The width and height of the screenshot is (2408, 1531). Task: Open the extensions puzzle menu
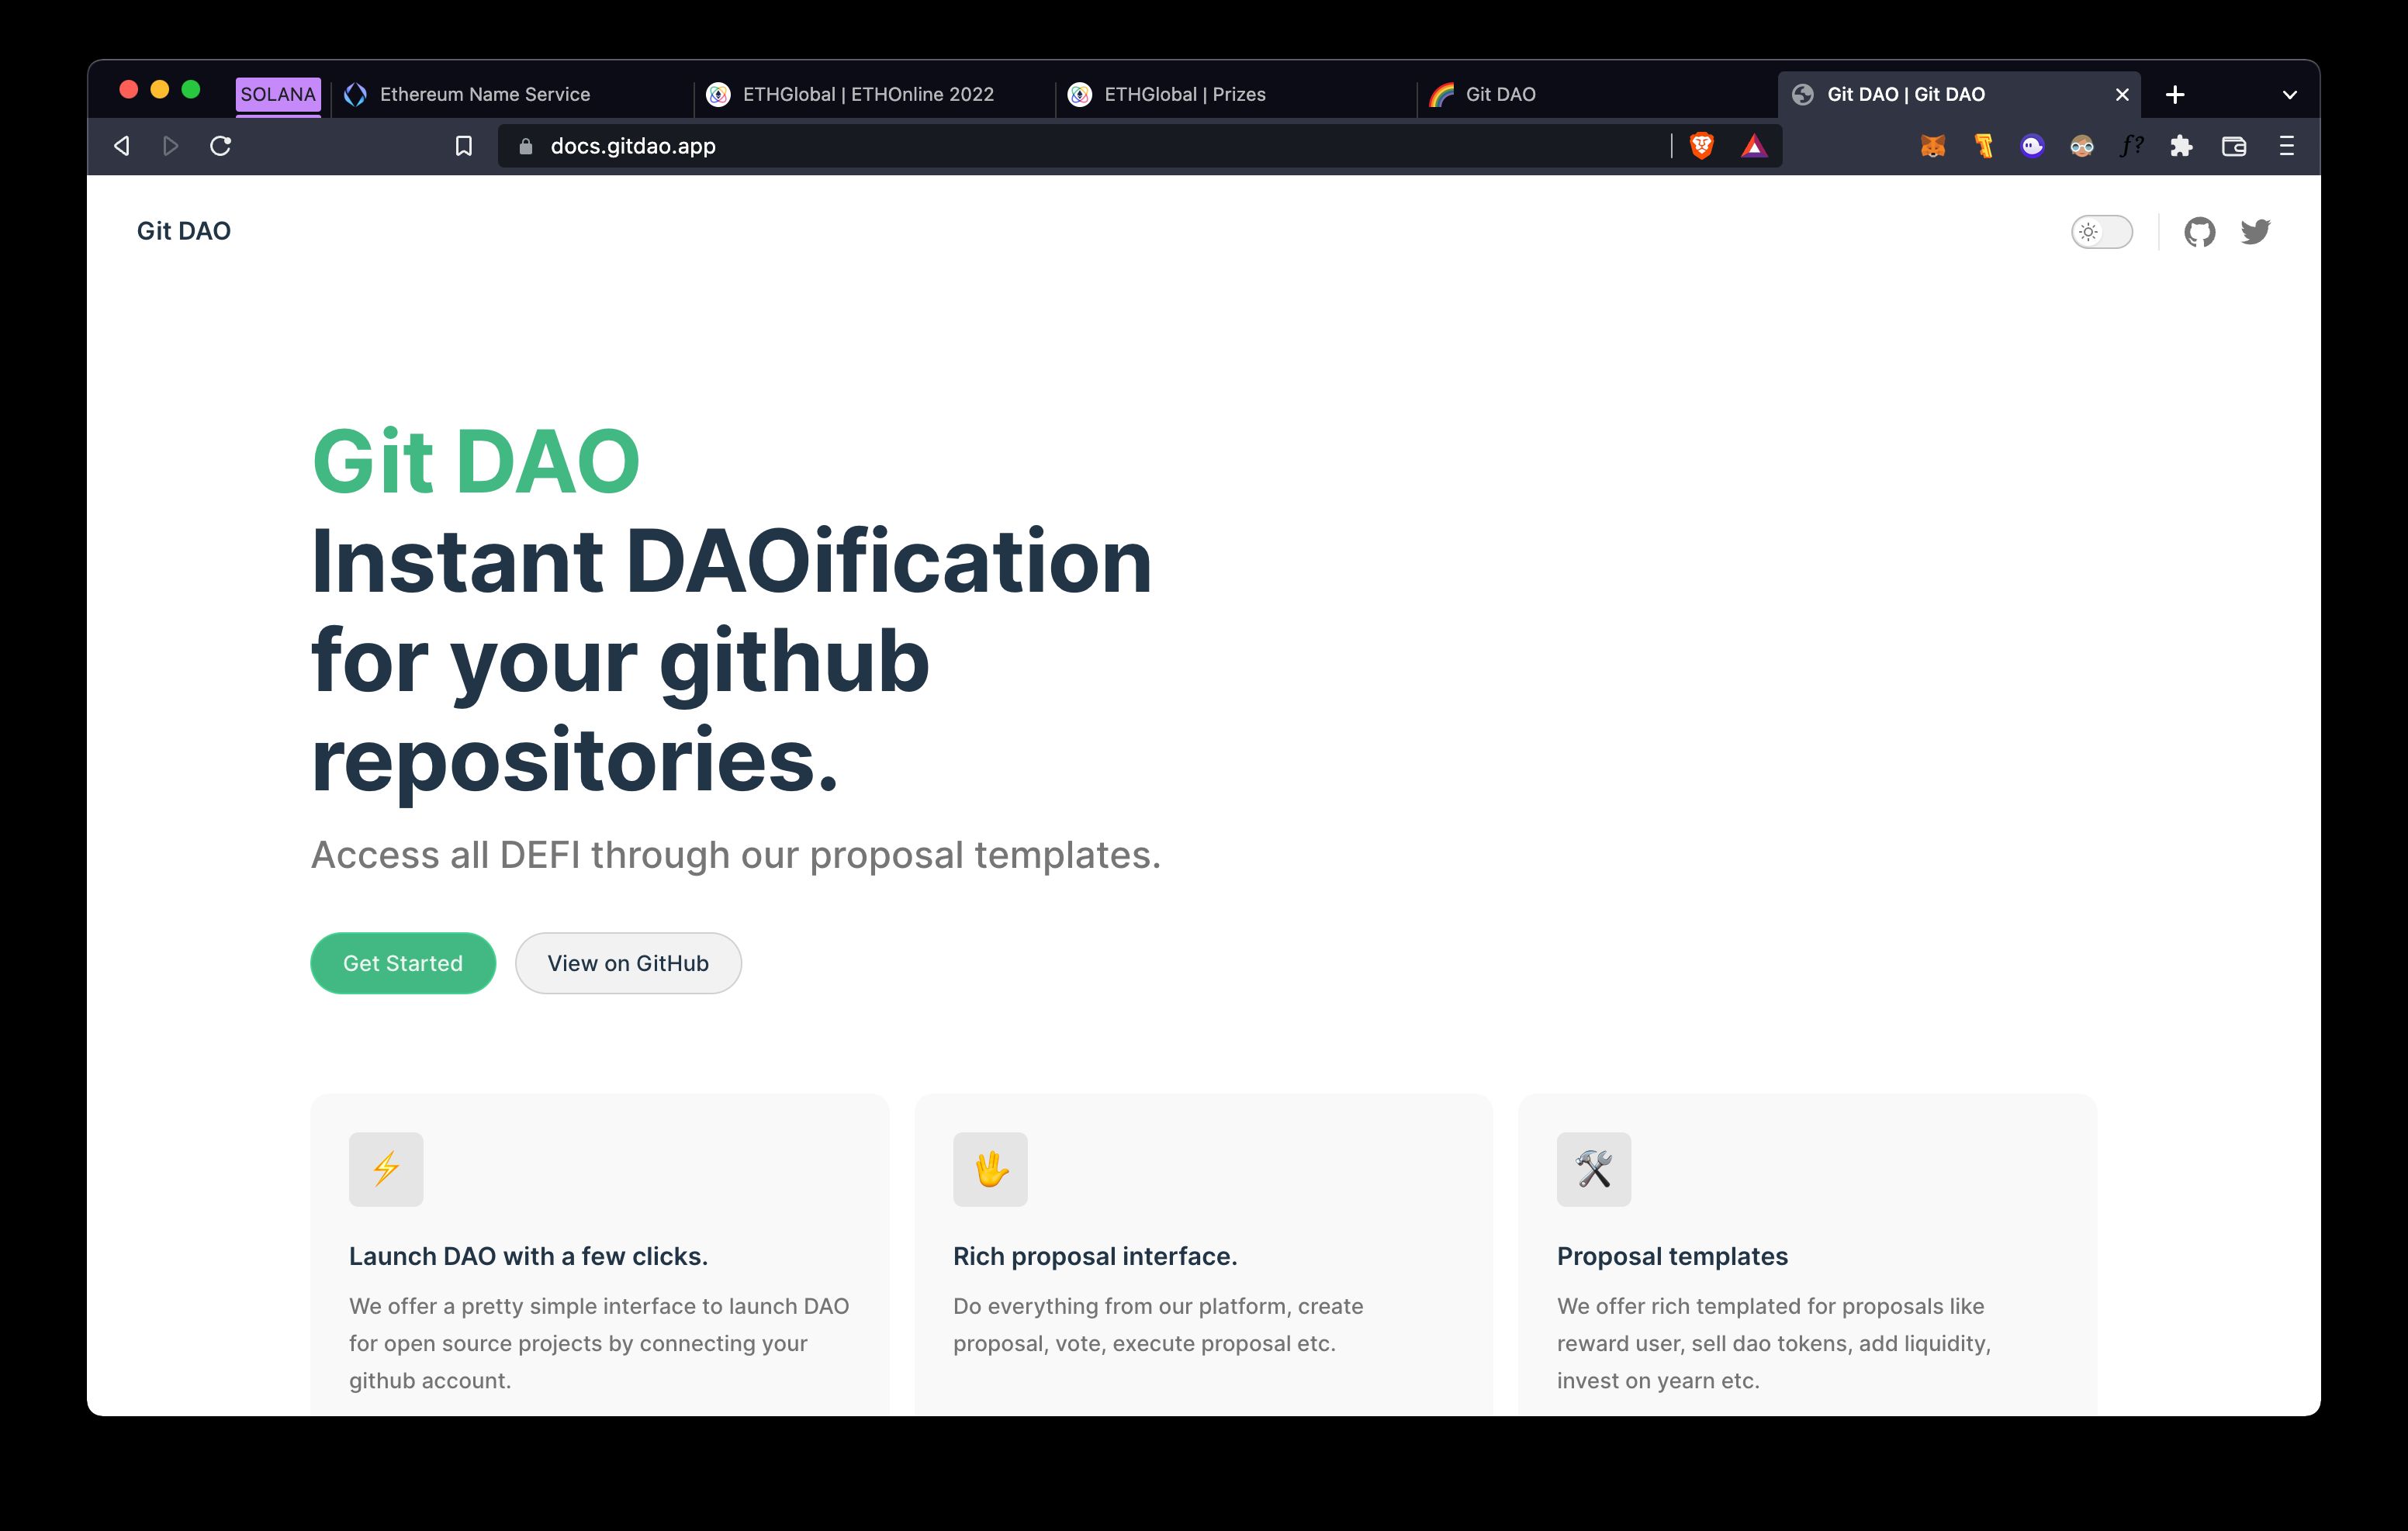[x=2181, y=146]
